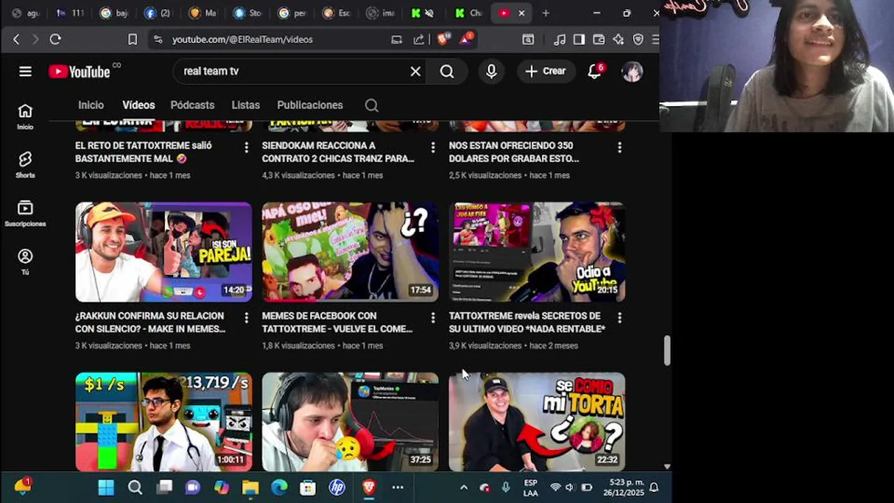The width and height of the screenshot is (894, 503).
Task: Switch to the Listas tab
Action: (246, 105)
